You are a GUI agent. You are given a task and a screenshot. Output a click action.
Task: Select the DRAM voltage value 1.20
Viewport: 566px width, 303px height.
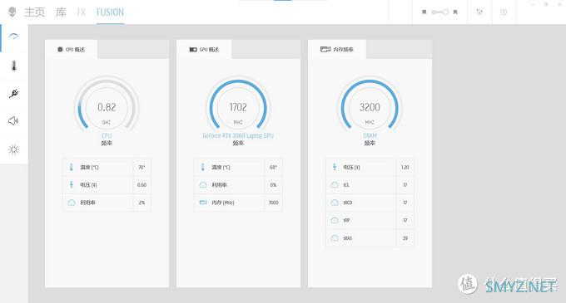pos(405,168)
